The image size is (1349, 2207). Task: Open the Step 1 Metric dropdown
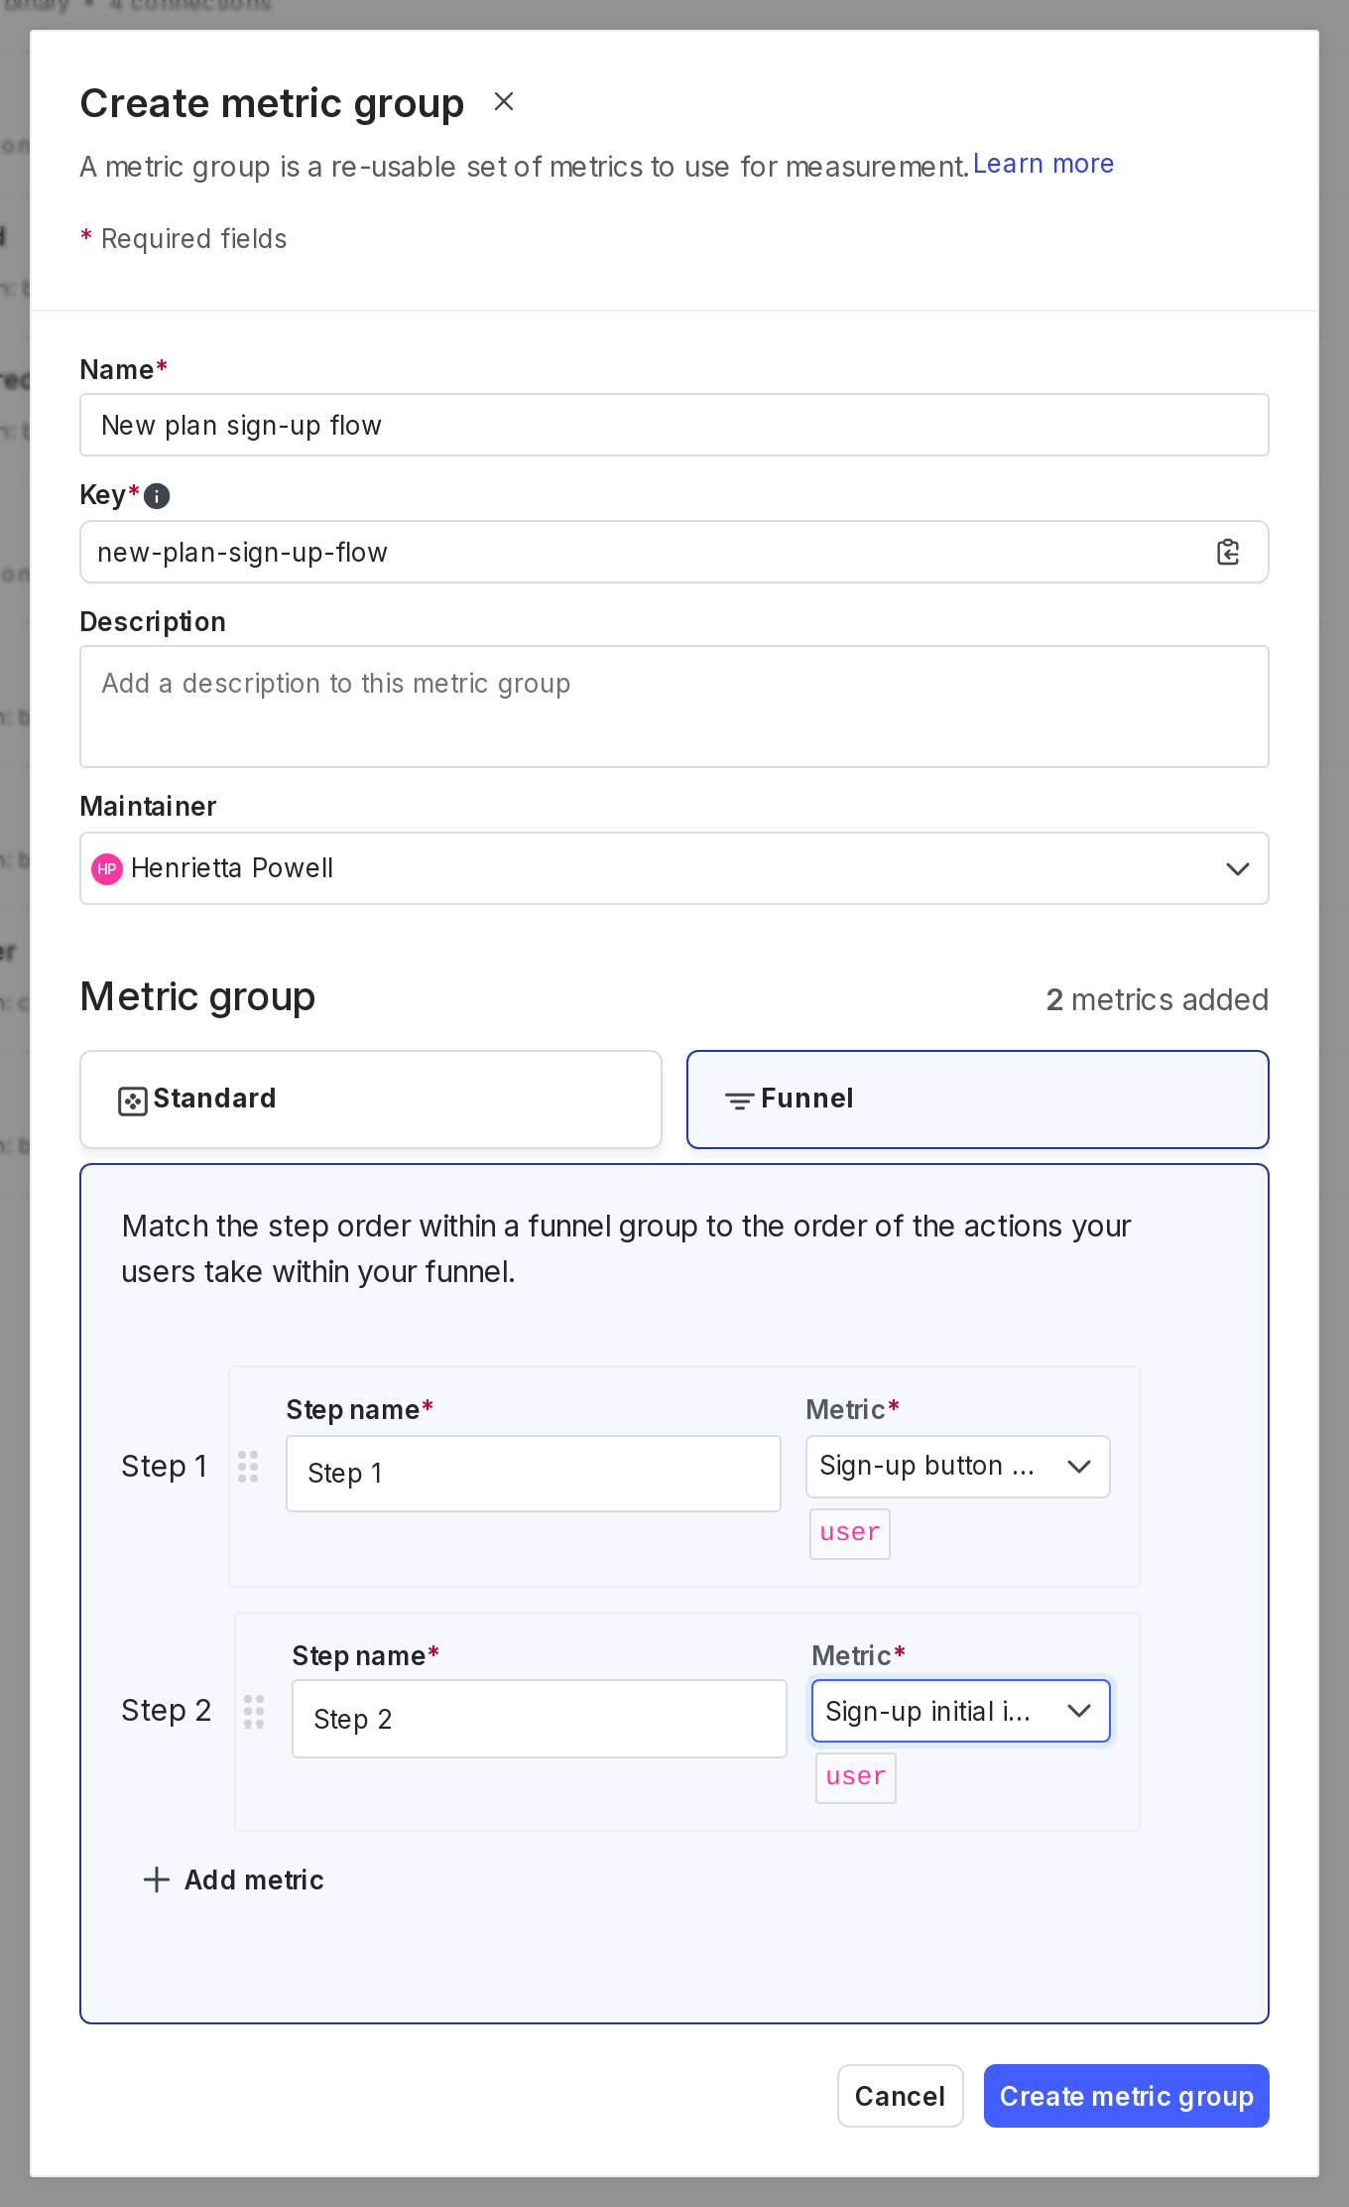click(958, 1467)
